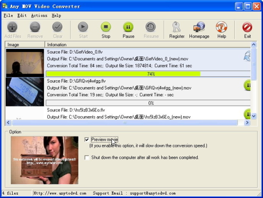The image size is (263, 198).
Task: Click the text 'Source File: D:\GetVideo_0.flv'
Action: (x=75, y=52)
